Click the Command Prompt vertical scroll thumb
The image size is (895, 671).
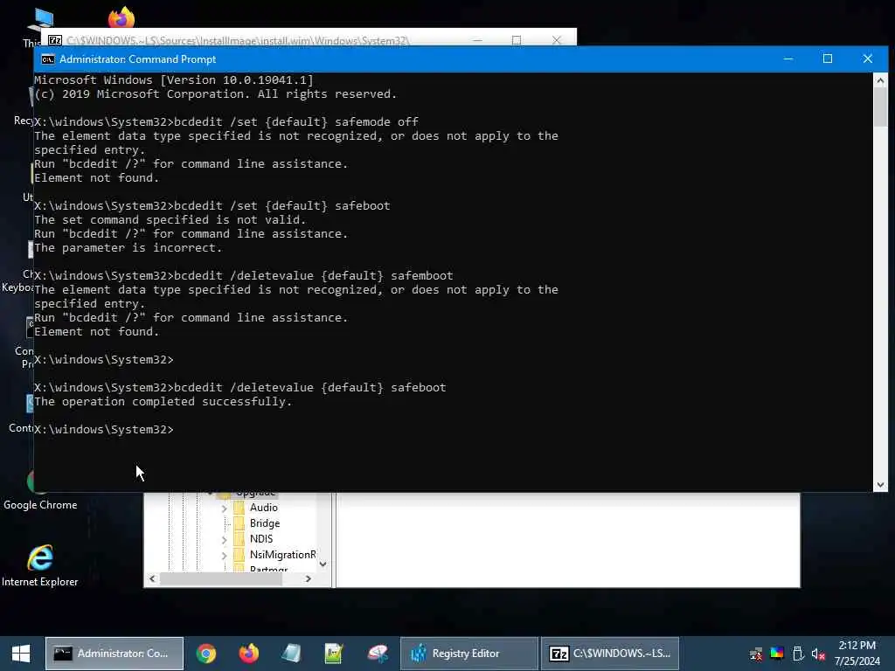(880, 107)
